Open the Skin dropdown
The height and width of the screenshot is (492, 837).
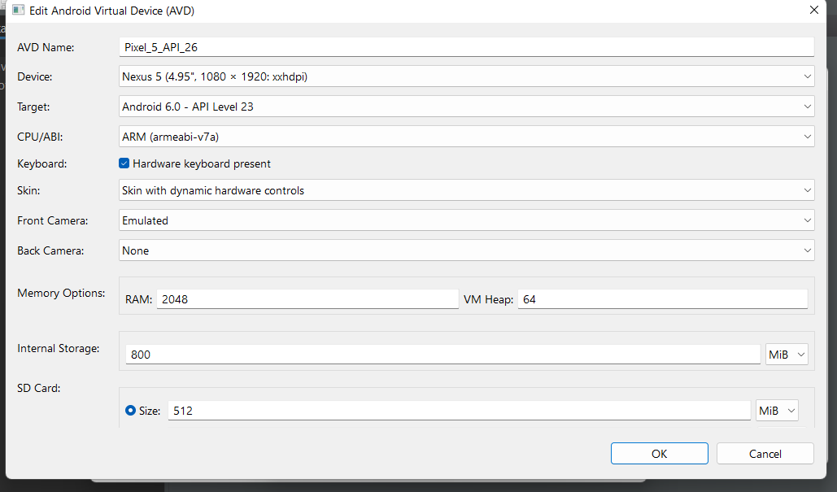[x=466, y=190]
